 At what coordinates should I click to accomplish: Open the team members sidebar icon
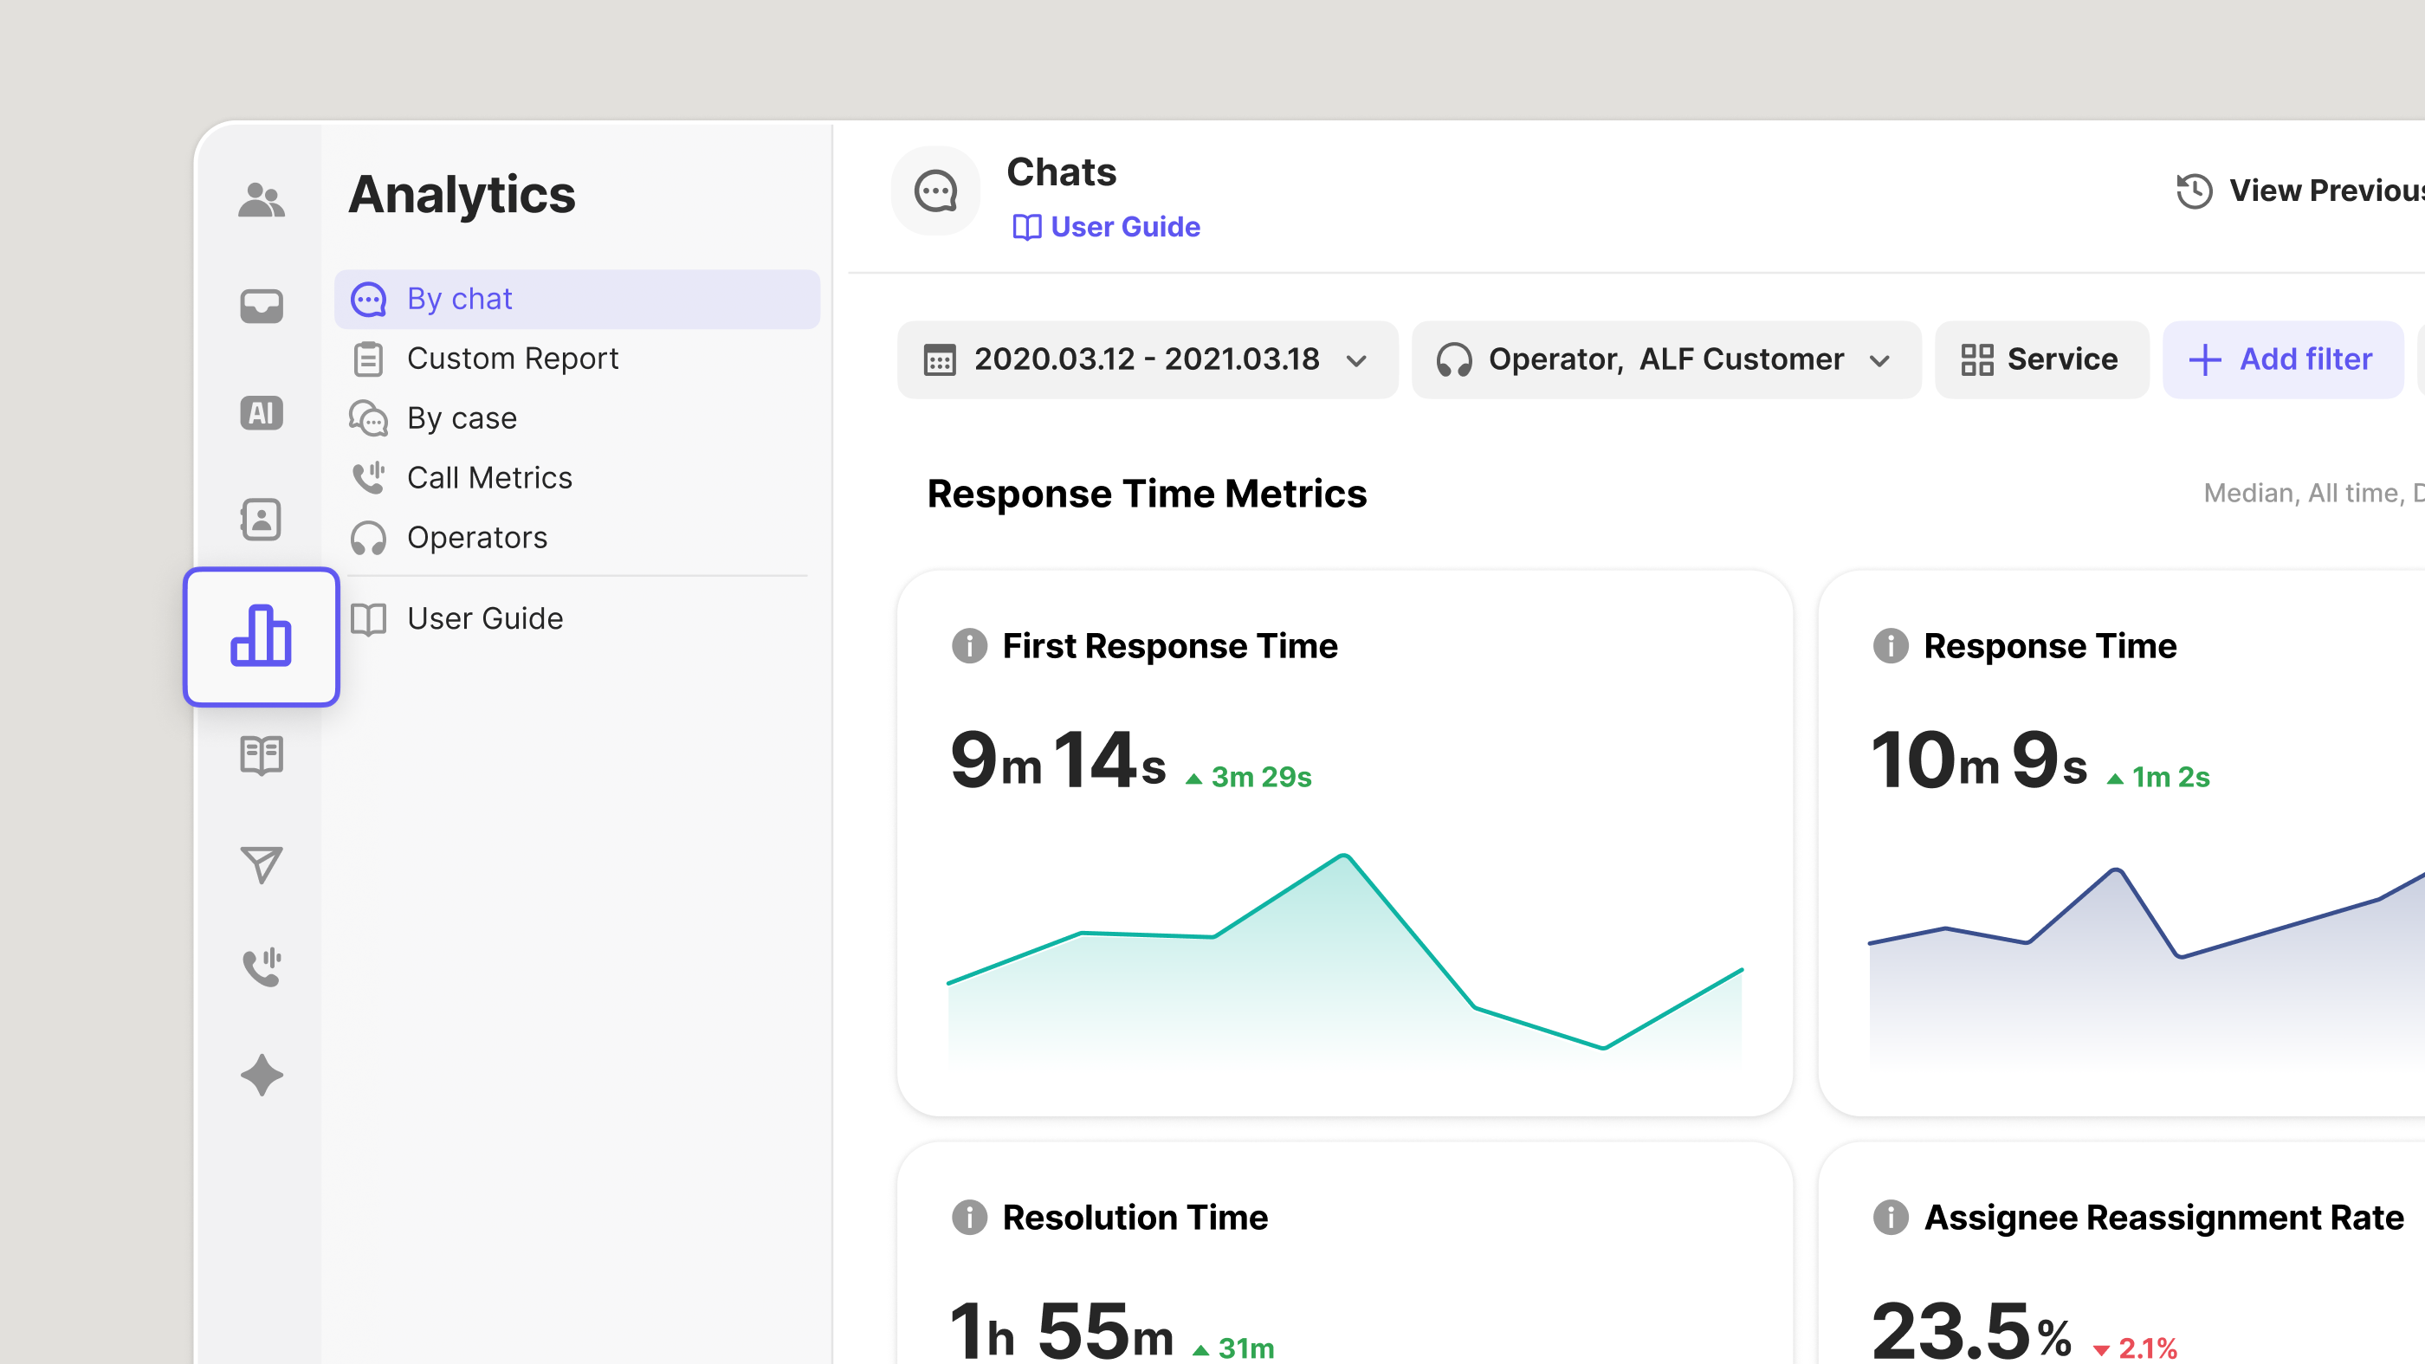(261, 199)
